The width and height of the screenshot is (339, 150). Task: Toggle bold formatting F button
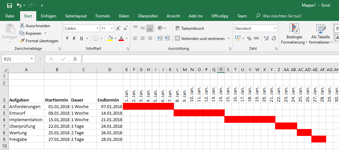[x=67, y=38]
